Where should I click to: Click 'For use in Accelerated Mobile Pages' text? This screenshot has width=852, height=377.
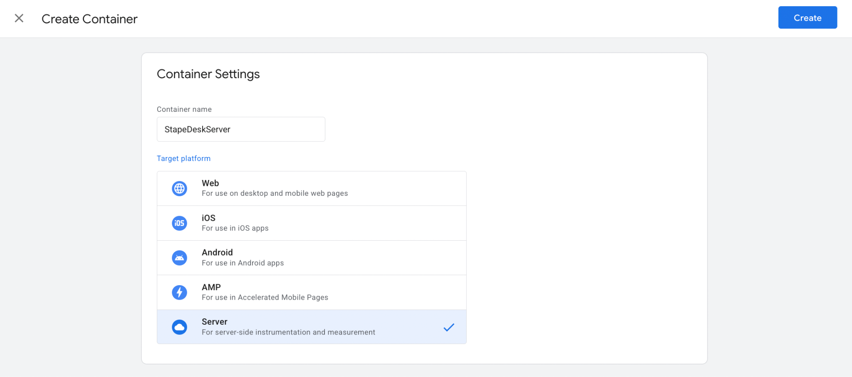coord(265,297)
